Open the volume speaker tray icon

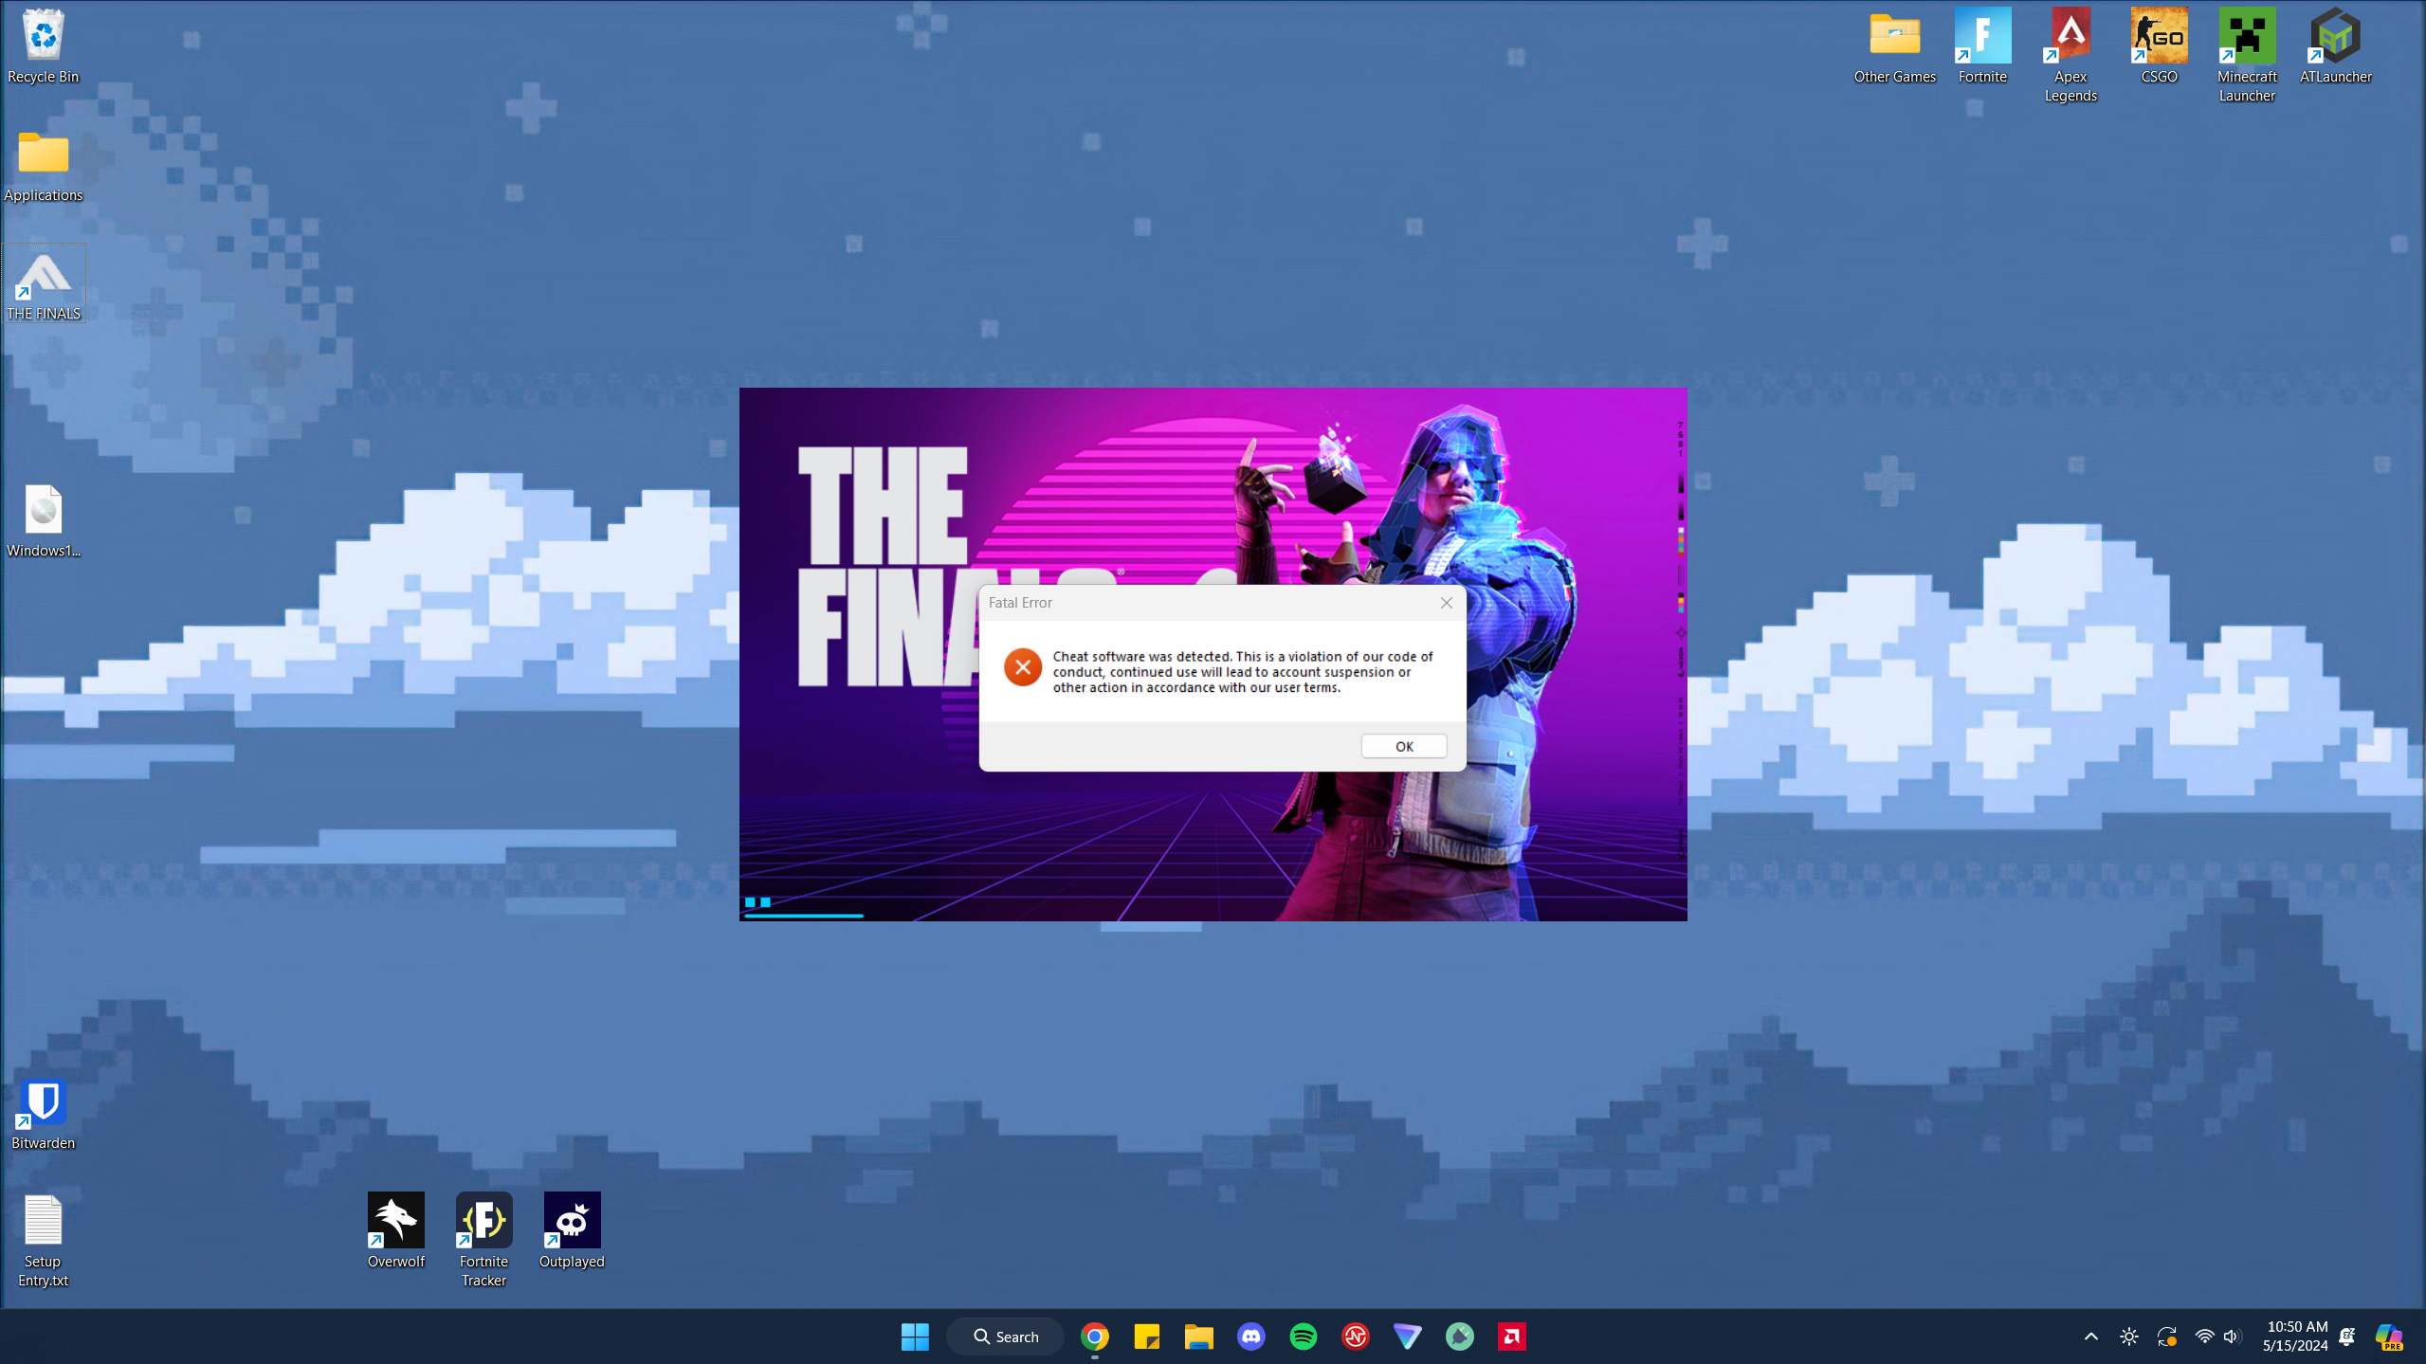(2232, 1337)
